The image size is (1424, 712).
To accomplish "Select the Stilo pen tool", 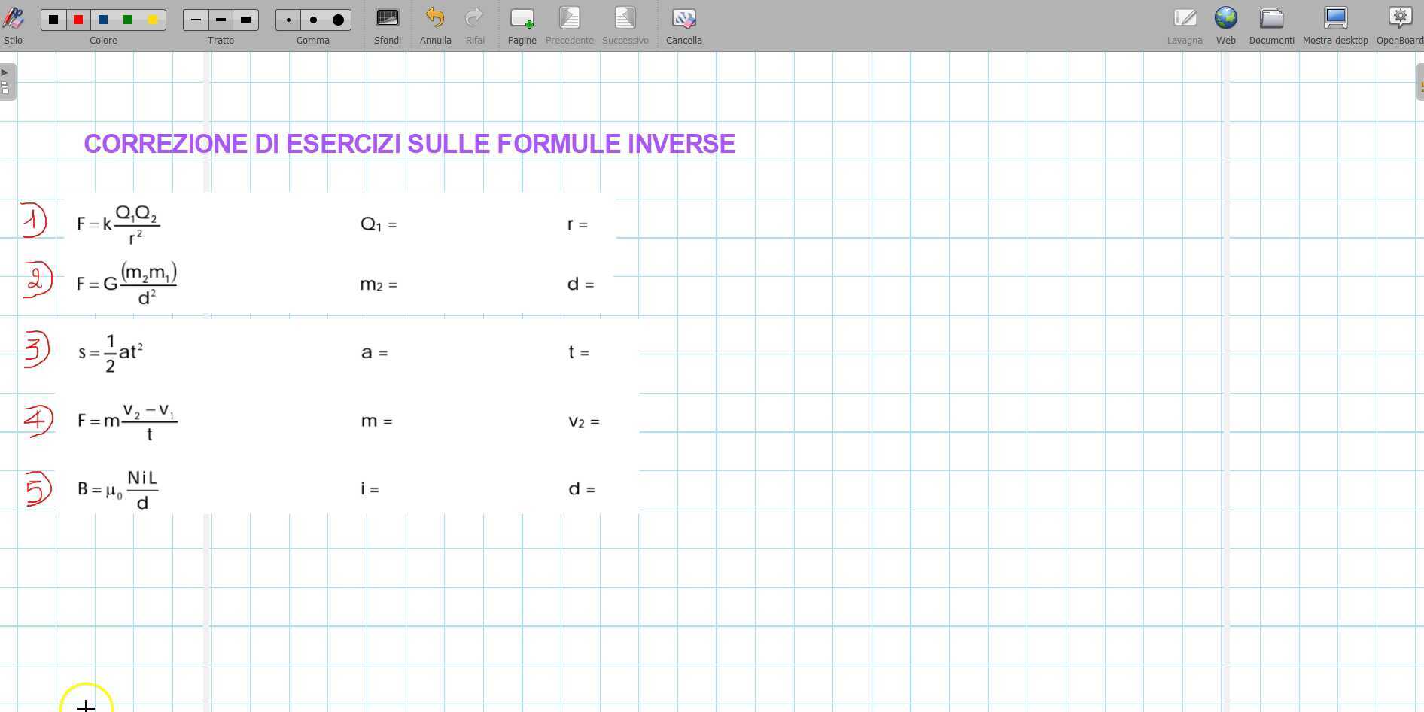I will [12, 20].
